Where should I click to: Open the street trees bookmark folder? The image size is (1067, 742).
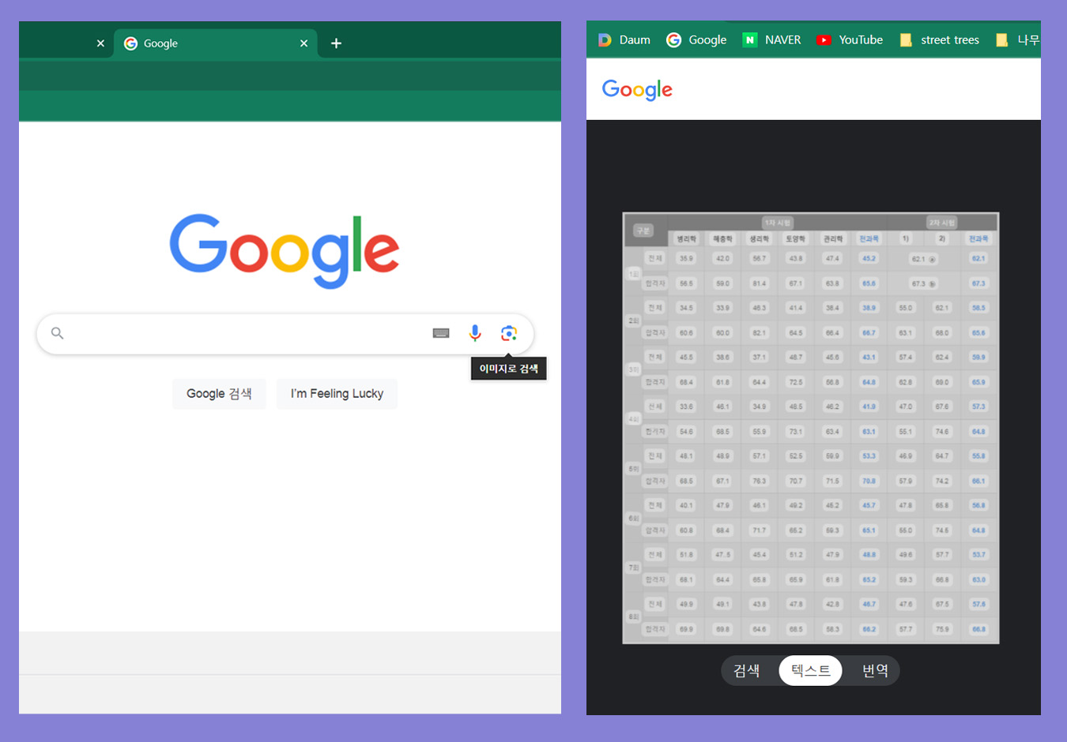939,39
